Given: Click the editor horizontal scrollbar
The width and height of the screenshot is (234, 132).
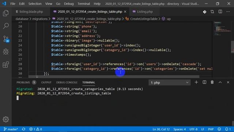Looking at the screenshot, I should tap(114, 77).
